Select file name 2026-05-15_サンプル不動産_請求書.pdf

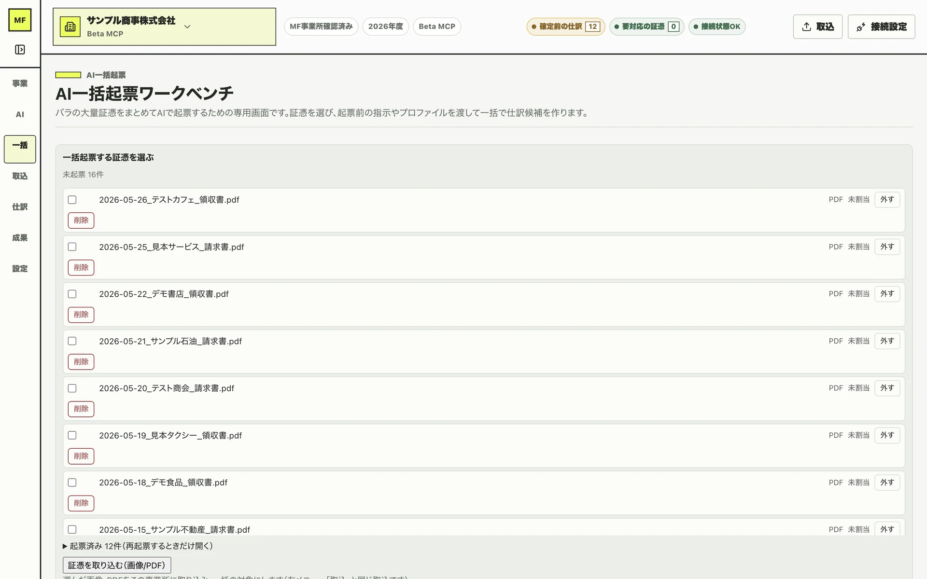pos(174,529)
